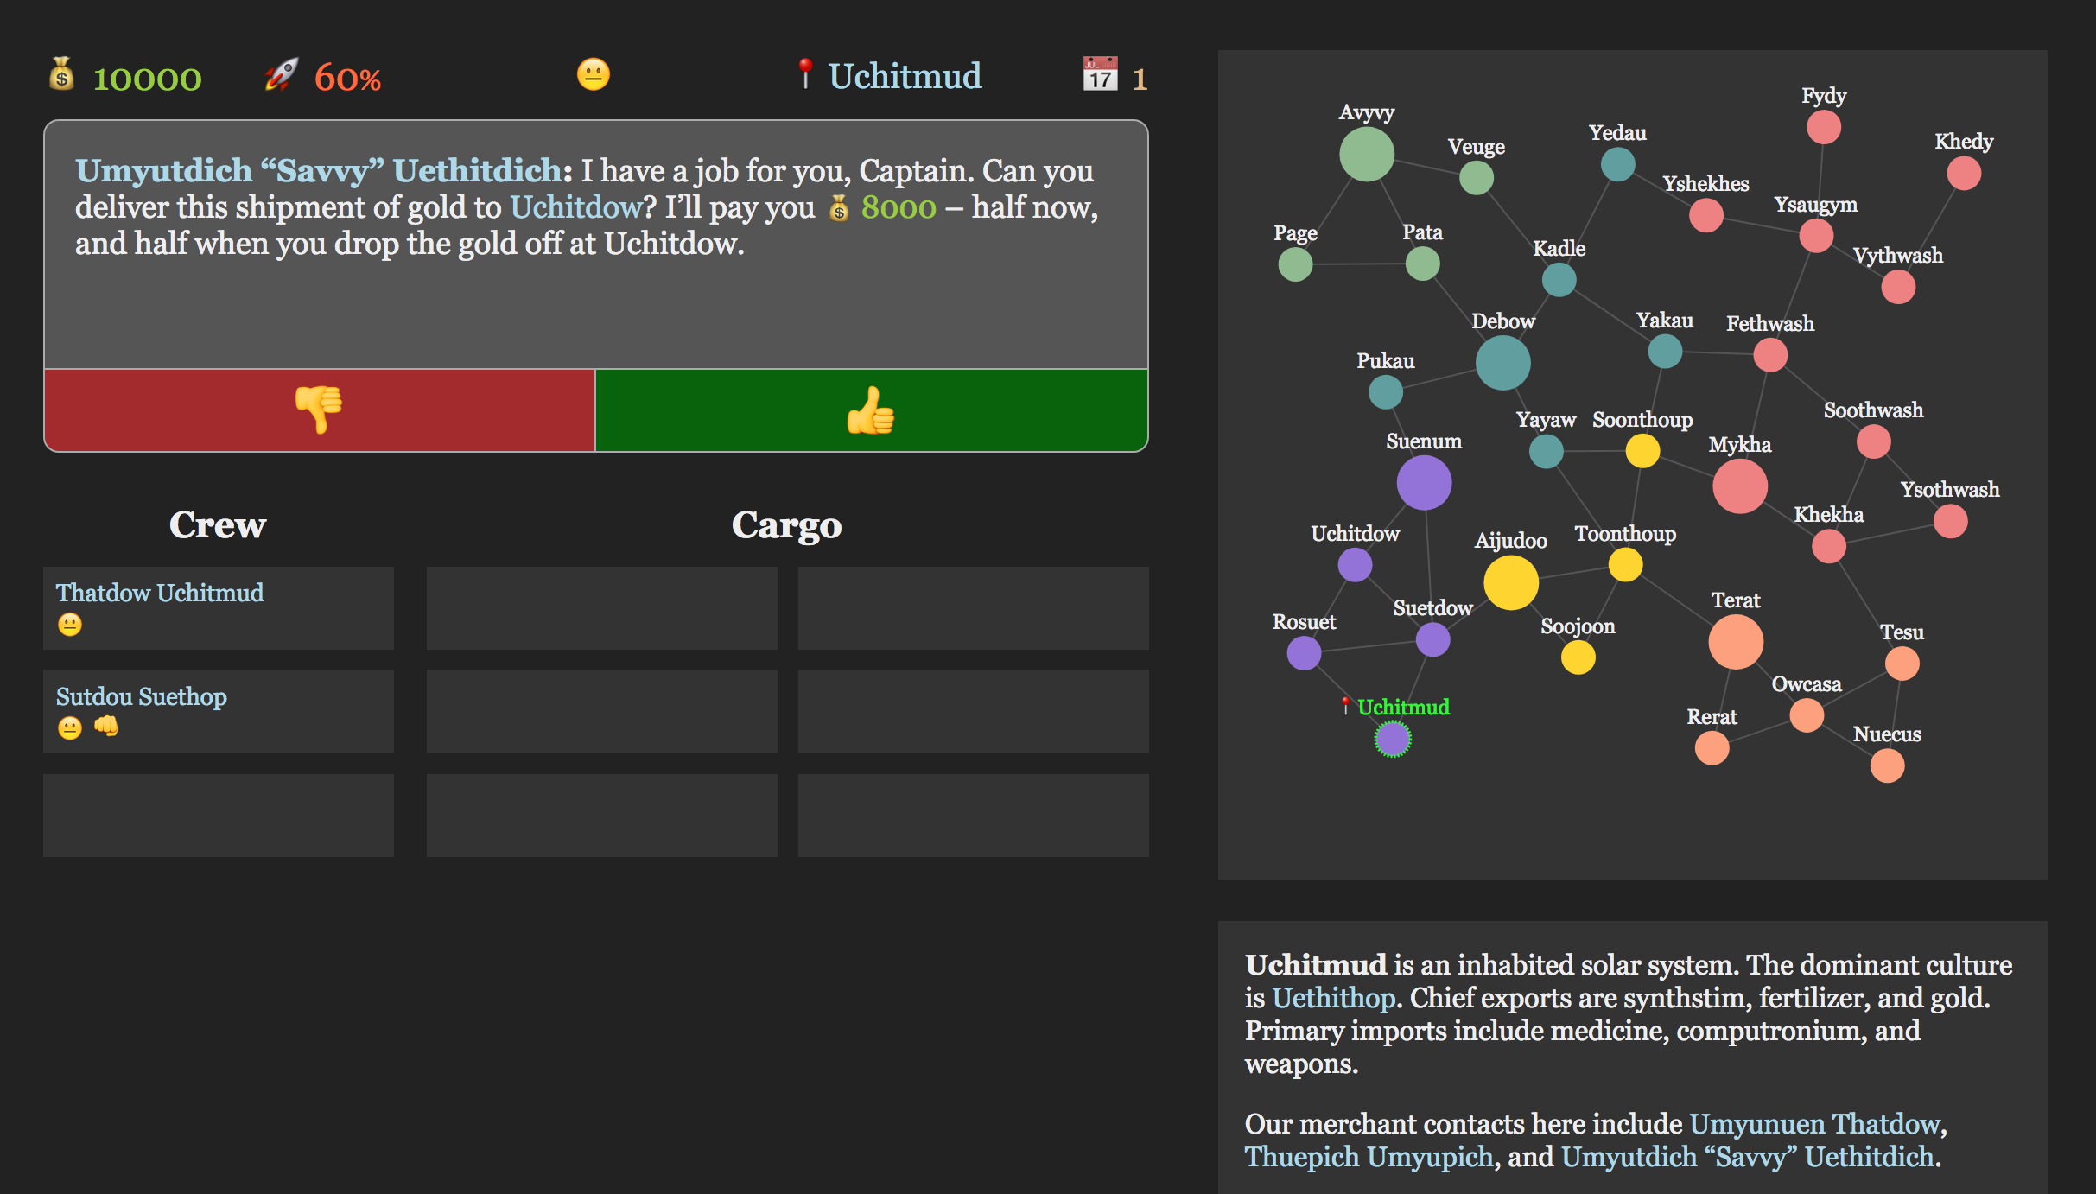Select crew member Thatdow Uchitmud
The width and height of the screenshot is (2096, 1194).
click(x=160, y=594)
